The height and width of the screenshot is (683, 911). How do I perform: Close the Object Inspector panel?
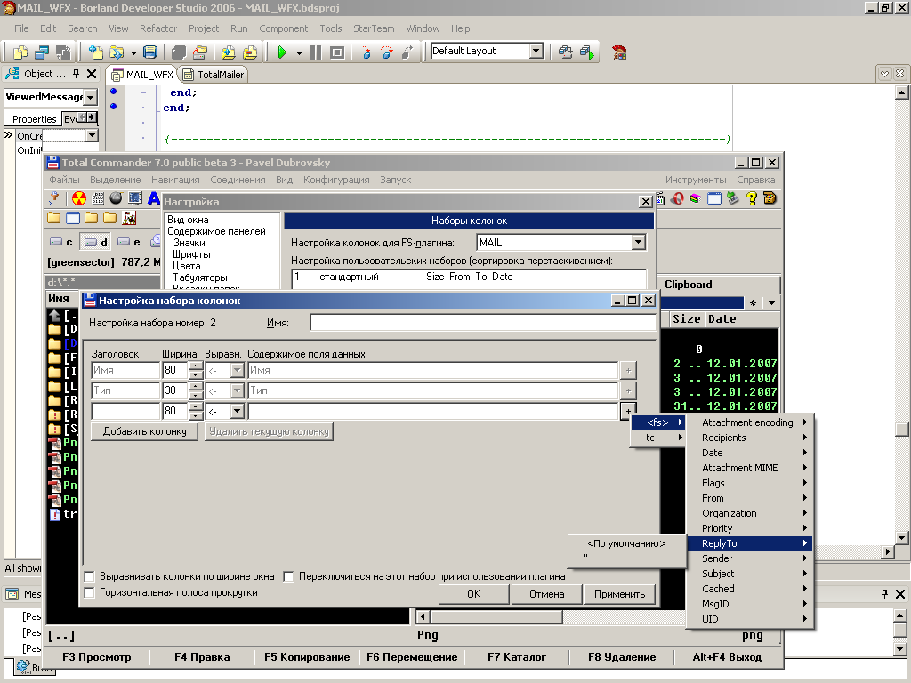click(92, 74)
